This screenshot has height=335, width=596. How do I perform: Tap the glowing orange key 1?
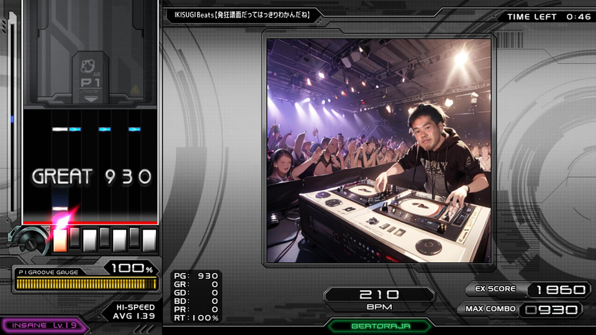click(60, 240)
